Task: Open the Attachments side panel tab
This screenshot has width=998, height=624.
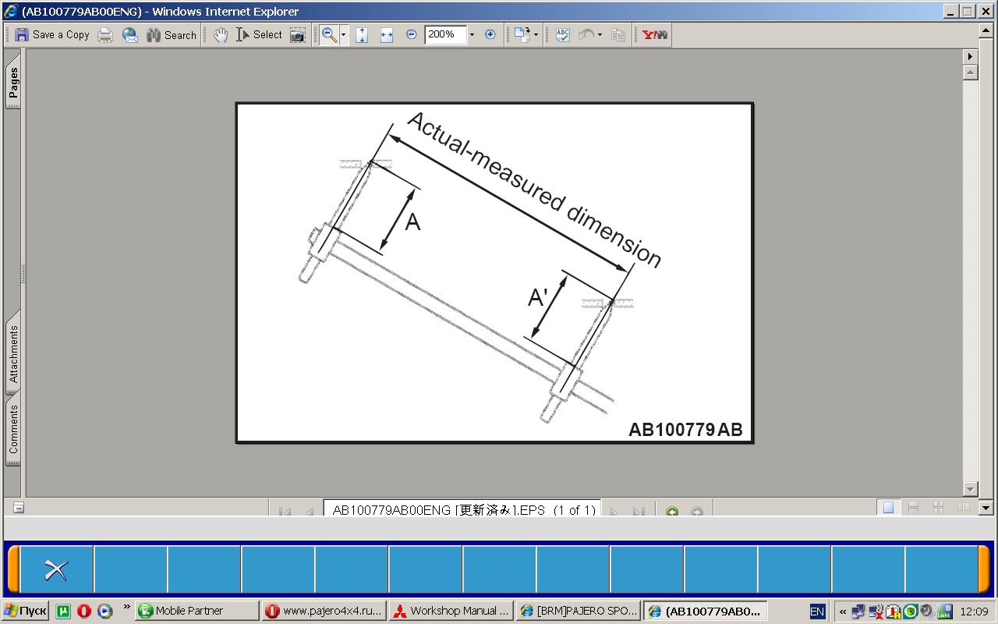Action: (x=13, y=353)
